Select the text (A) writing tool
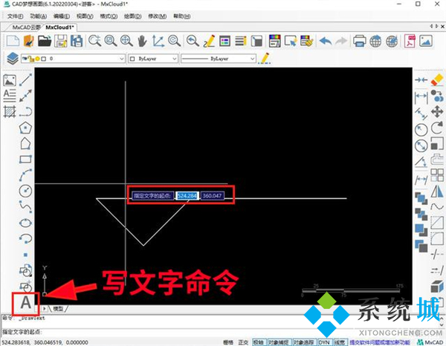This screenshot has width=446, height=346. (27, 303)
